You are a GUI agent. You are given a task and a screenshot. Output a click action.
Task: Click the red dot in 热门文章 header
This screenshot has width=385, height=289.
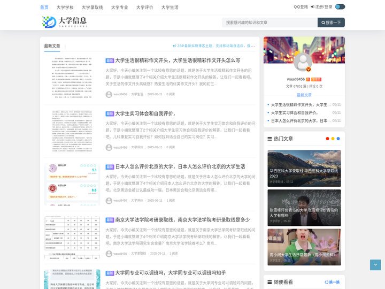coord(327,139)
